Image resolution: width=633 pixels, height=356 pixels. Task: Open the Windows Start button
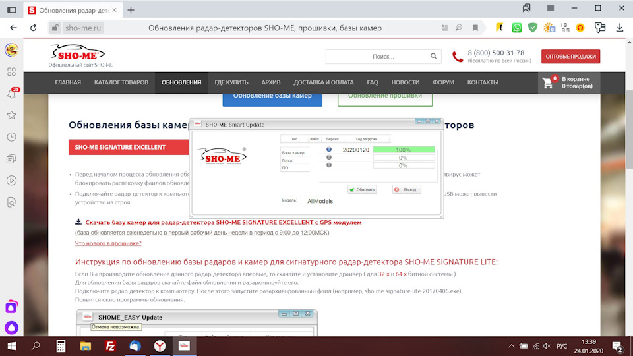11,346
